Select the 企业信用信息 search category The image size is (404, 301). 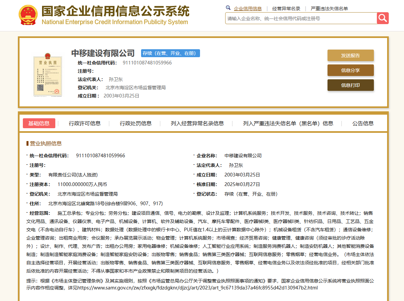pyautogui.click(x=248, y=9)
